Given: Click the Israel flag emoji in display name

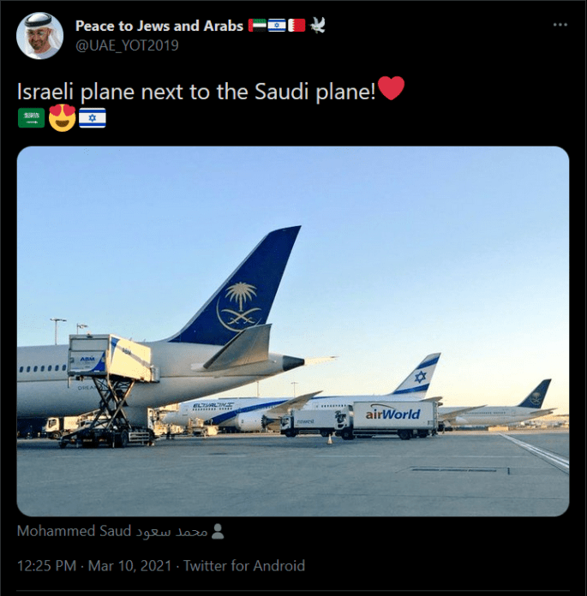Looking at the screenshot, I should pyautogui.click(x=277, y=26).
